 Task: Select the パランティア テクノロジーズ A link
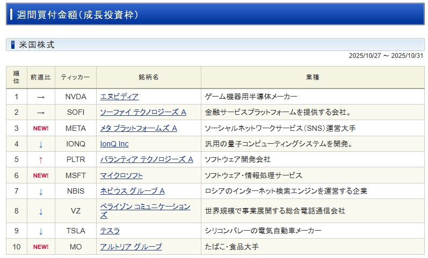pos(147,159)
